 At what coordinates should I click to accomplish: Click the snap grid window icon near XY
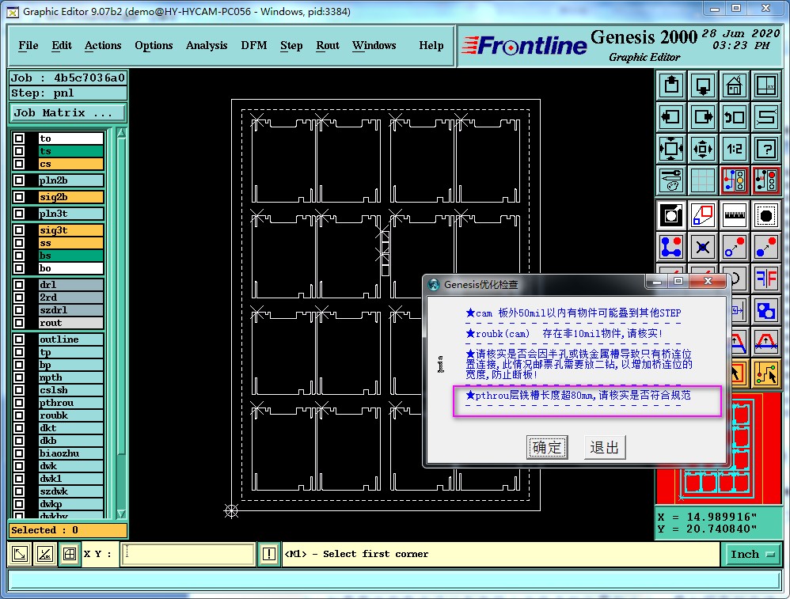pos(70,554)
